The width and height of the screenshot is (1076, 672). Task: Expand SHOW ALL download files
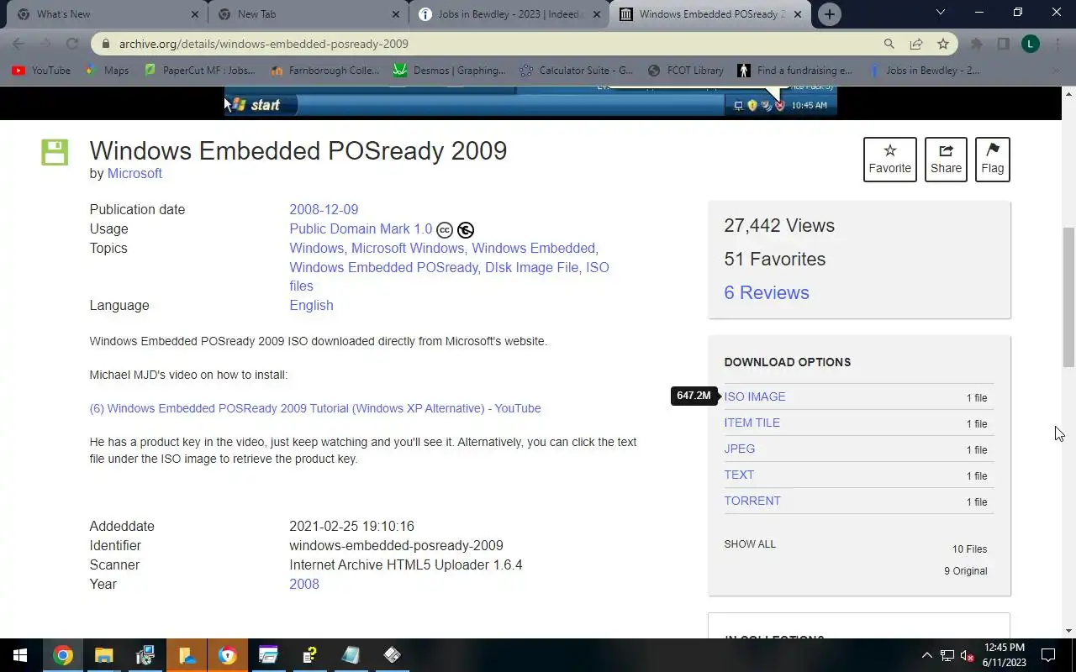750,544
